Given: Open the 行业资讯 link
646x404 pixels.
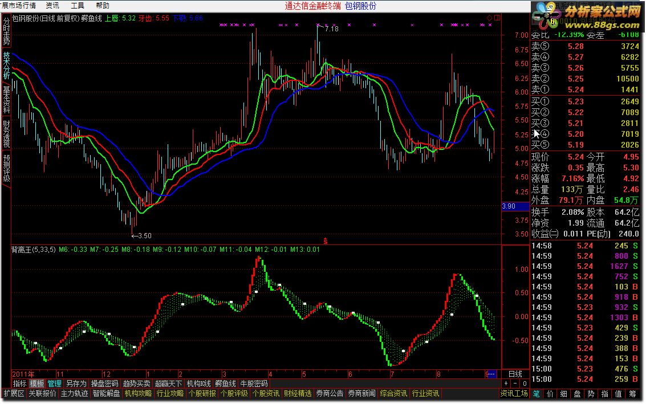Looking at the screenshot, I should tap(425, 393).
